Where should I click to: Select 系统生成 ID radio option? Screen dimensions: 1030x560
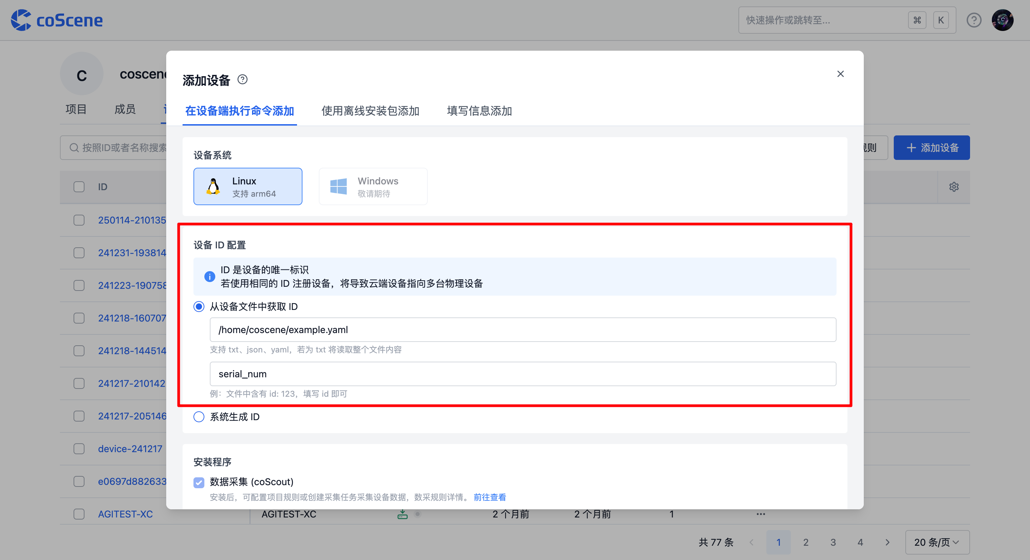tap(199, 417)
